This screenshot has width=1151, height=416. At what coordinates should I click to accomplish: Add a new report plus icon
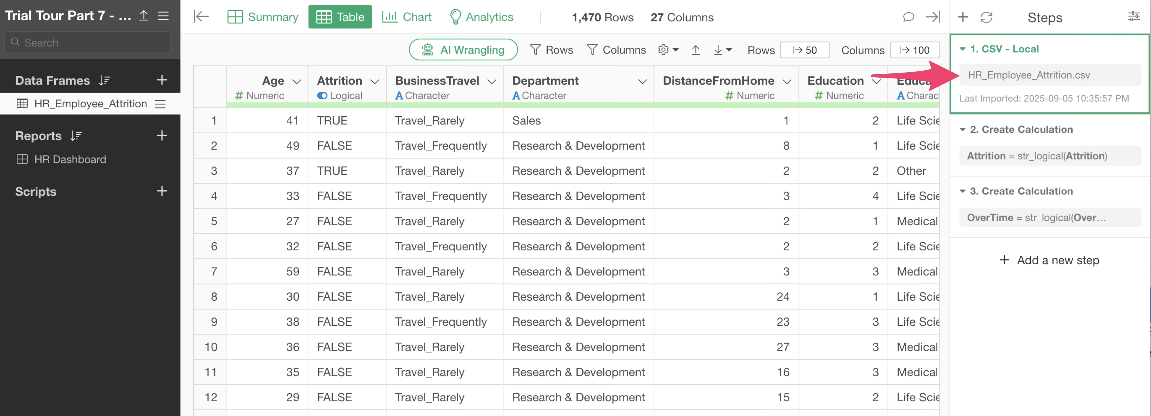(x=162, y=135)
